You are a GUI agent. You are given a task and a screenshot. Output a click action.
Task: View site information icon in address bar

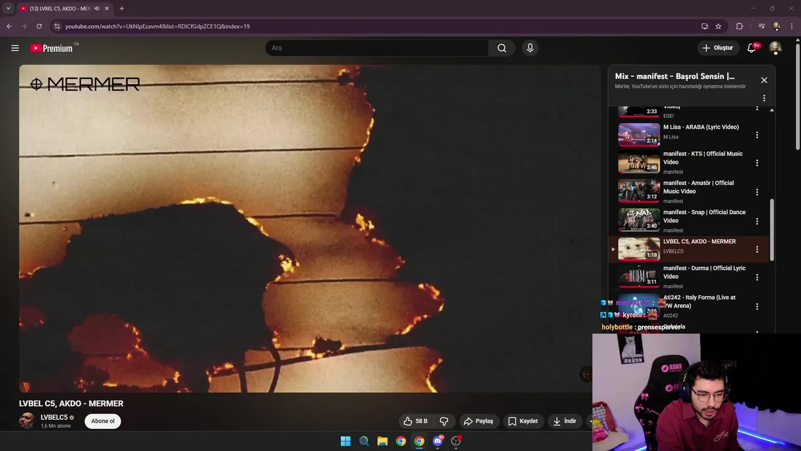[57, 26]
